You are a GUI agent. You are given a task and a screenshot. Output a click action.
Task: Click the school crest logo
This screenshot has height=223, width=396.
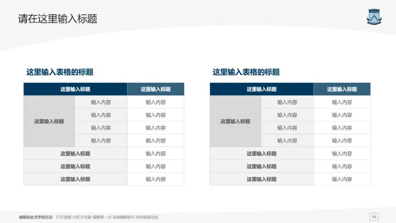[x=374, y=17]
